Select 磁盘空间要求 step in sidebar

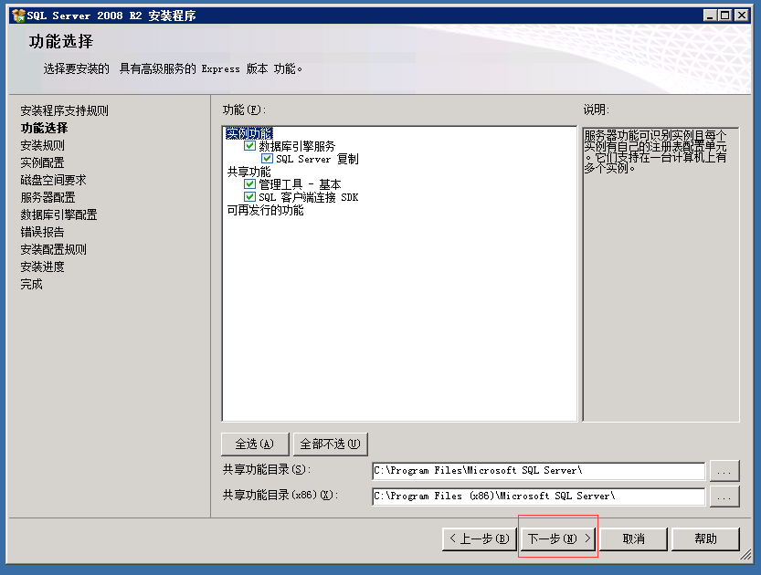point(53,181)
